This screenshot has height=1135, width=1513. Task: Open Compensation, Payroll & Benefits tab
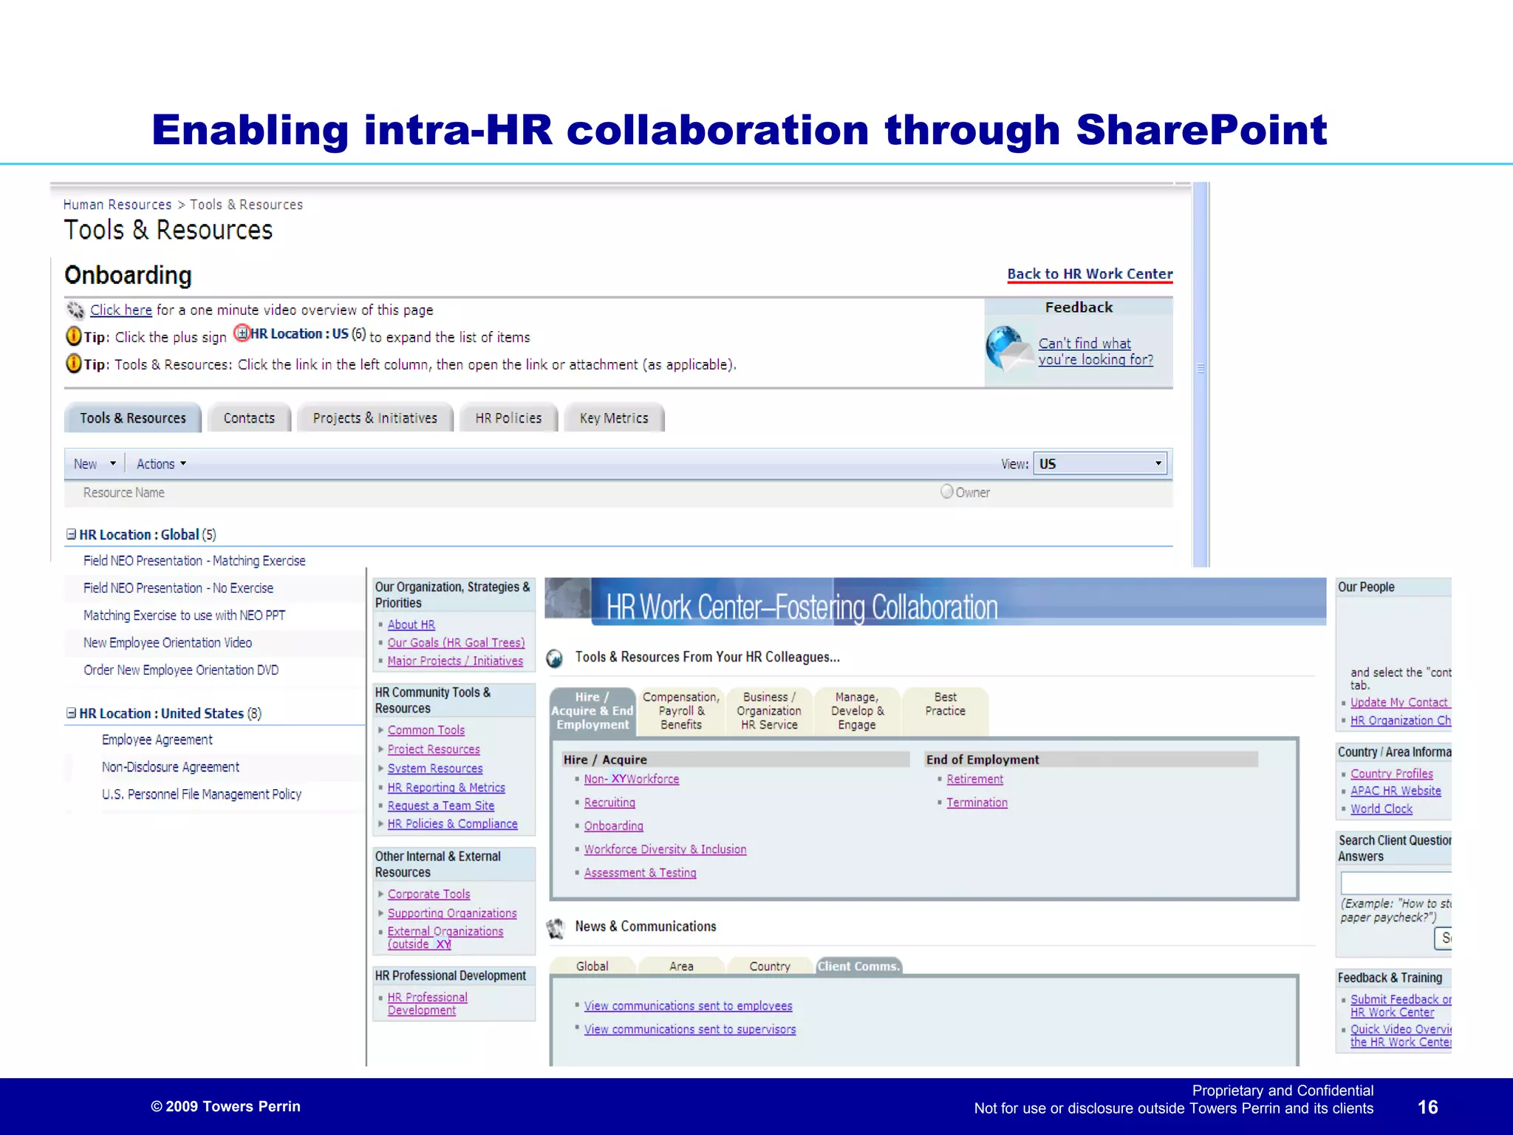pos(681,711)
